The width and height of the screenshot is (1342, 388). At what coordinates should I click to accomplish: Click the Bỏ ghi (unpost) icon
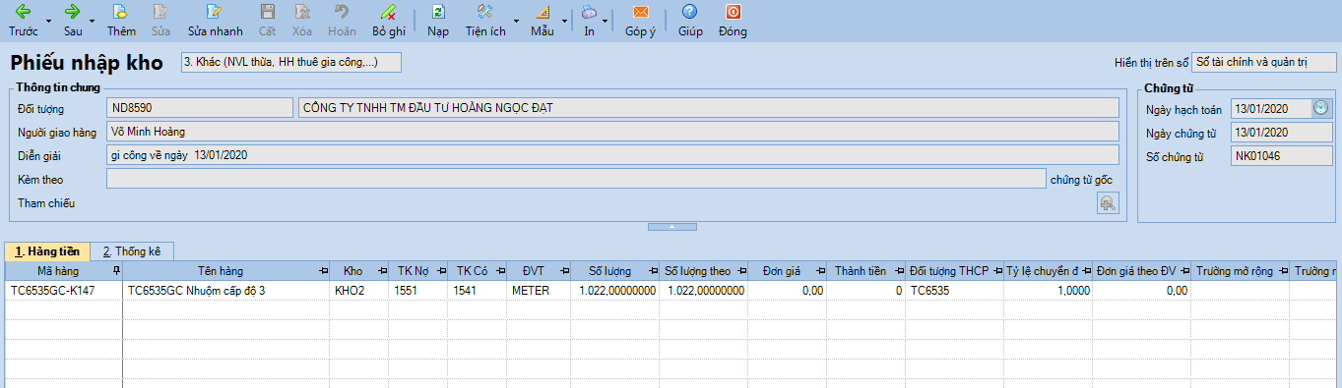[389, 13]
